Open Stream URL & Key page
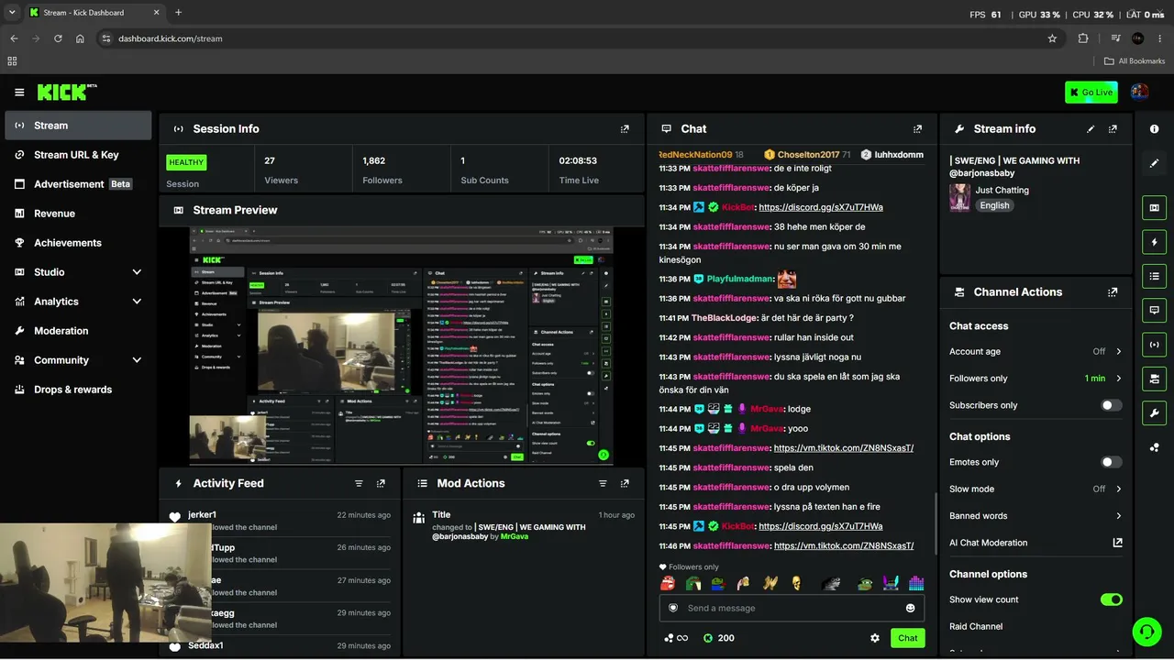The height and width of the screenshot is (660, 1174). (78, 155)
